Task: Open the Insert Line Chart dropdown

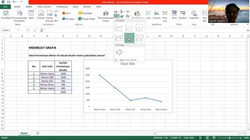Action: 116,16
